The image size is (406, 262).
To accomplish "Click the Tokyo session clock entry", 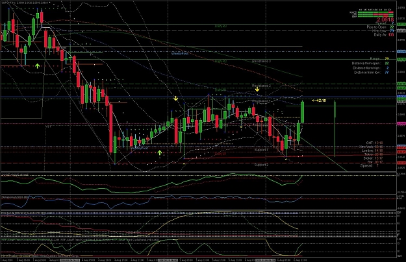I will point(374,154).
